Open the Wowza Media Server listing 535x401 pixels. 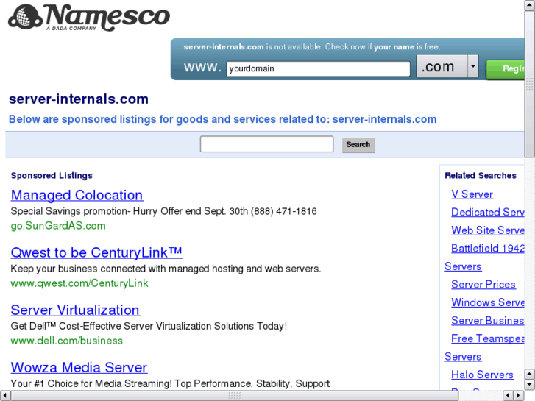pos(79,367)
